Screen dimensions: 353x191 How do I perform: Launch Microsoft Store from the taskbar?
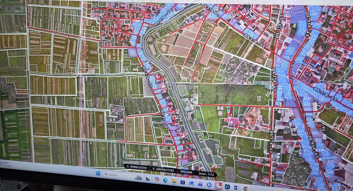coord(182,182)
